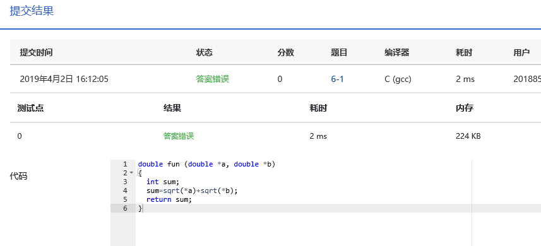Select the submission time 2019年4月2日 16:12:05
The width and height of the screenshot is (541, 246).
64,79
